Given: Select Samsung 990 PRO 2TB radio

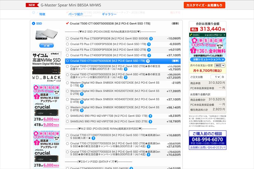Looking at the screenshot, I should coord(67,121).
